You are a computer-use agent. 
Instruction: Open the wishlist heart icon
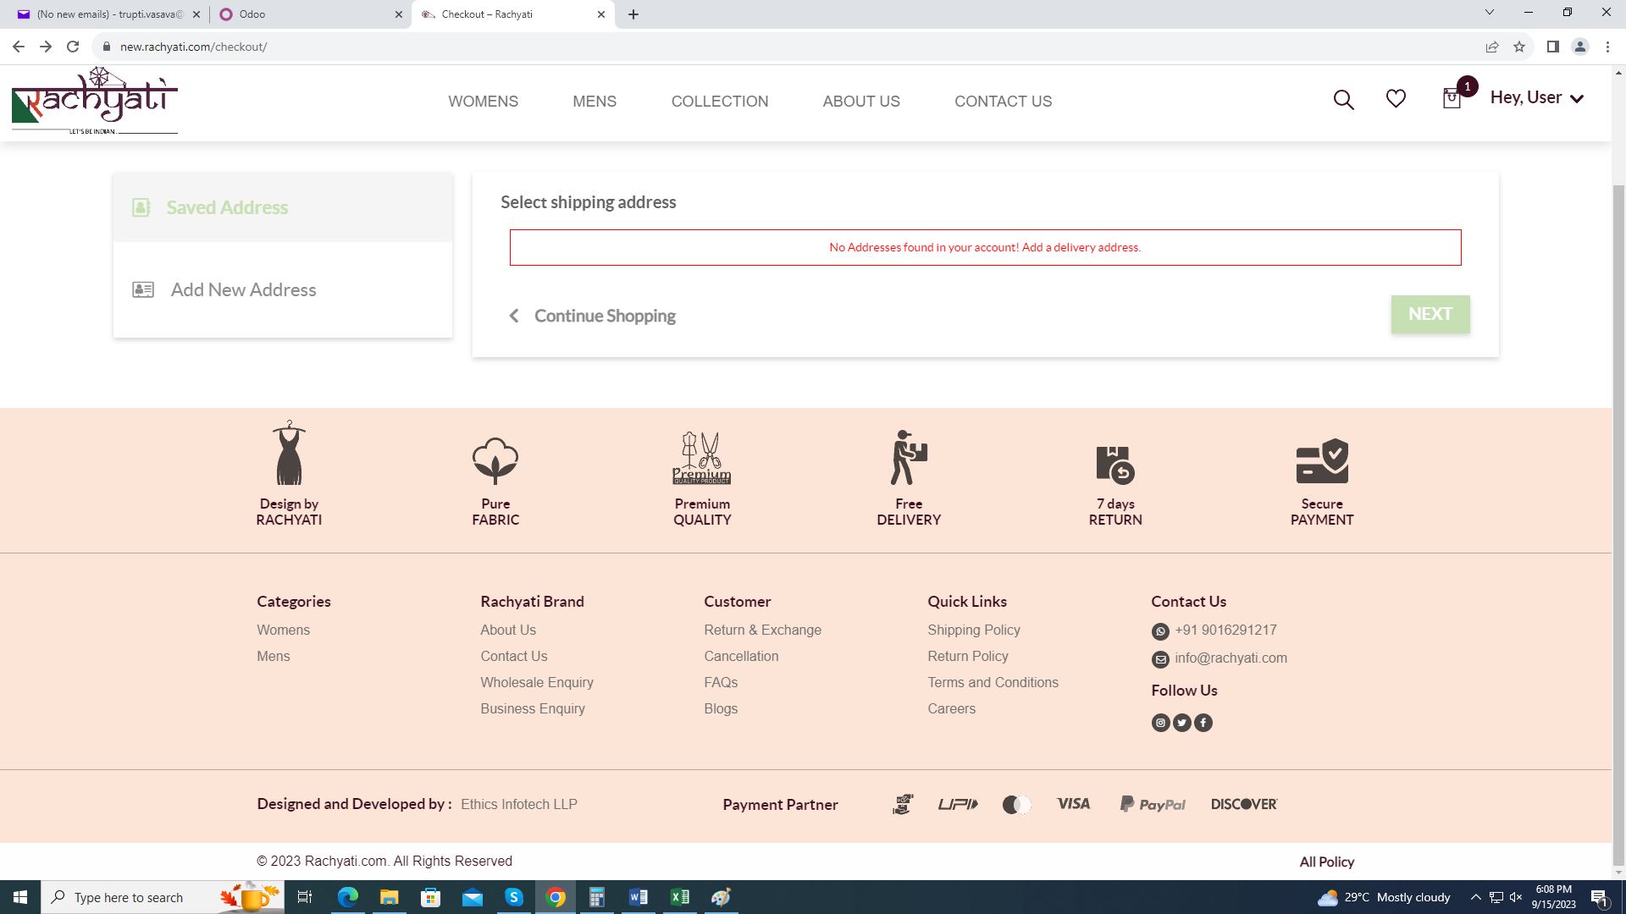(1396, 99)
